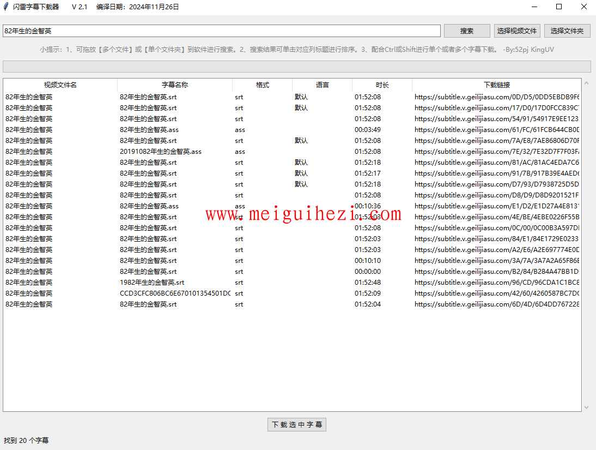Close the 闪雷字幕下载器 window
Viewport: 596px width, 450px height.
pos(584,7)
